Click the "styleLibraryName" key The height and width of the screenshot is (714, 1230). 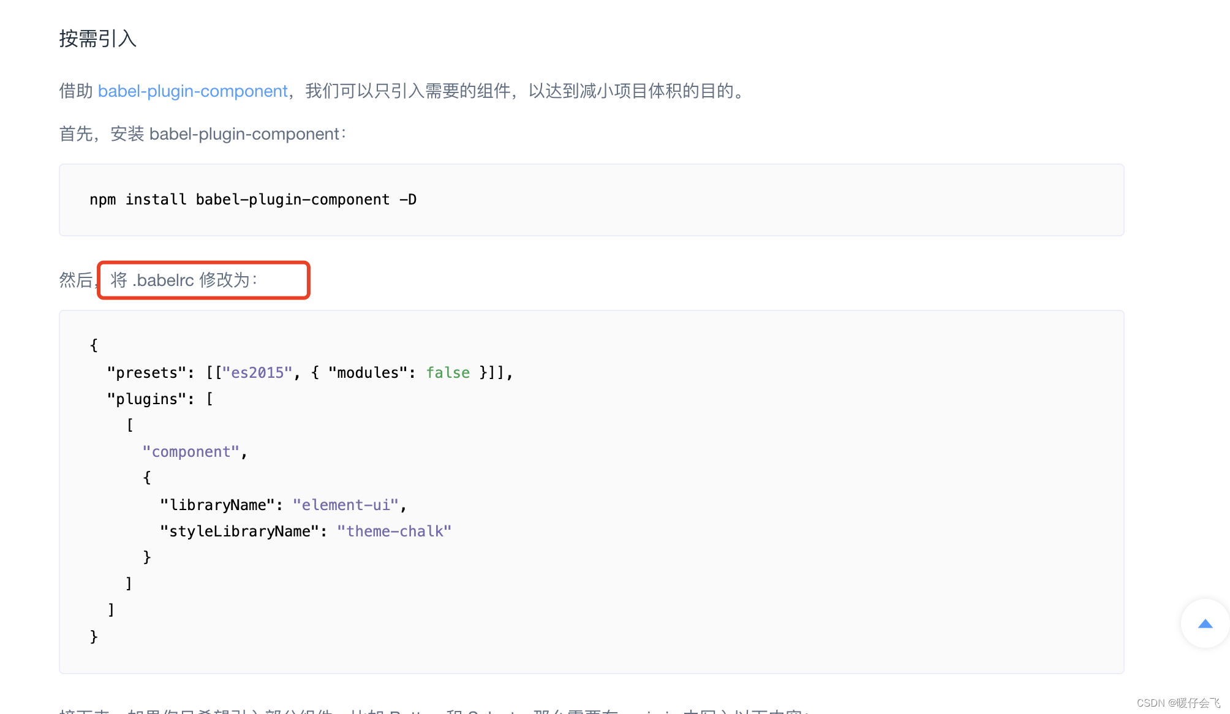point(239,531)
